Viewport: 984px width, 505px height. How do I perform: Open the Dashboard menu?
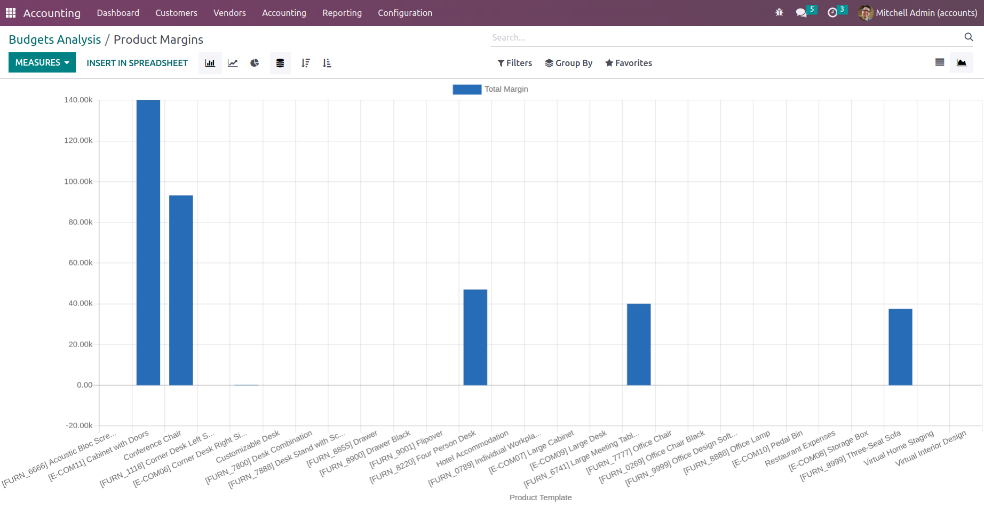click(118, 13)
